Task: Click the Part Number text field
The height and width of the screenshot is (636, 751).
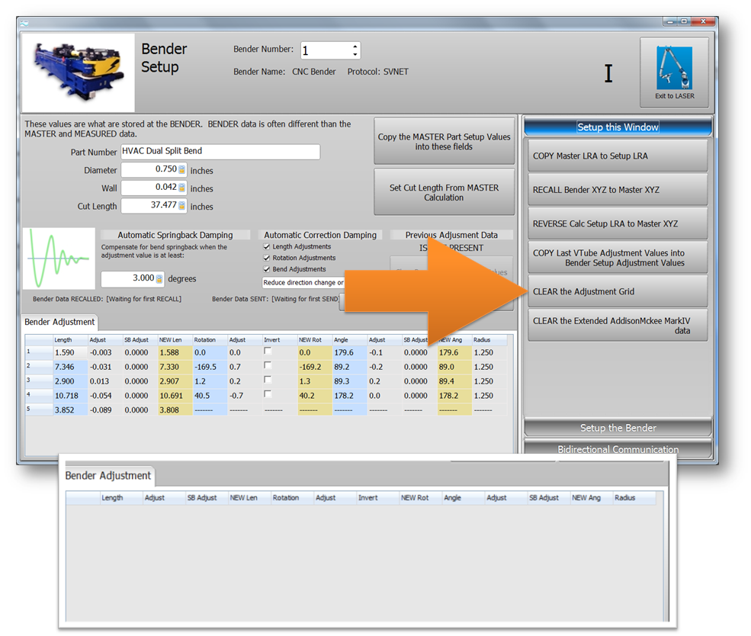Action: pyautogui.click(x=220, y=152)
